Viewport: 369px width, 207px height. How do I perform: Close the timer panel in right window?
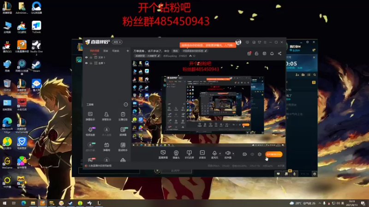[x=314, y=57]
